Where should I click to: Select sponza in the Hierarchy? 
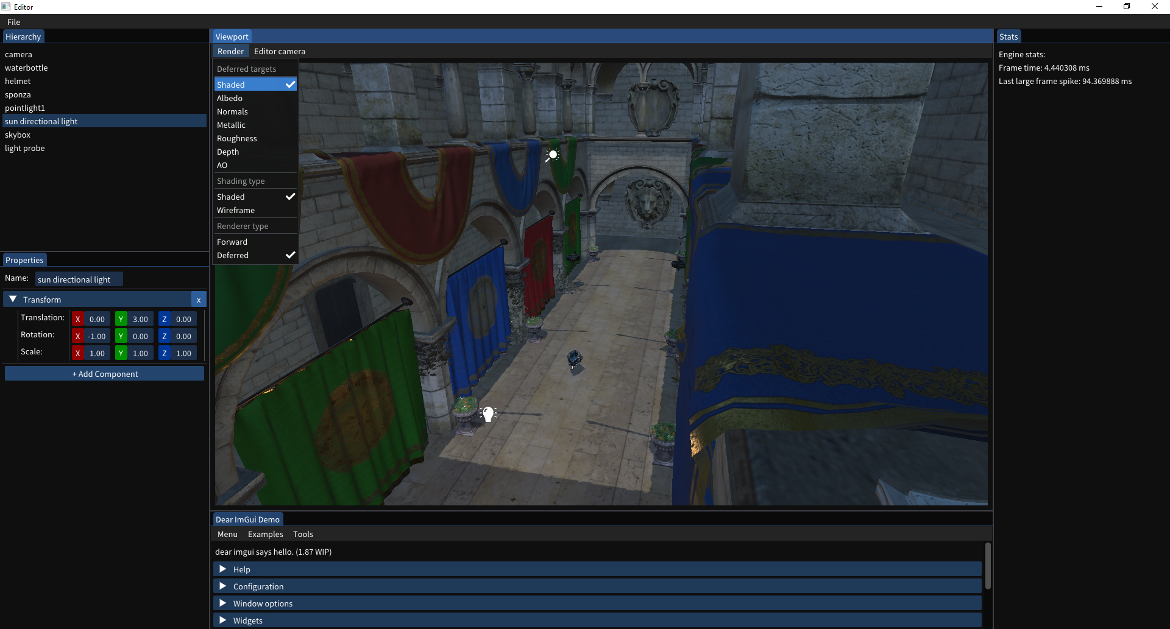tap(105, 94)
